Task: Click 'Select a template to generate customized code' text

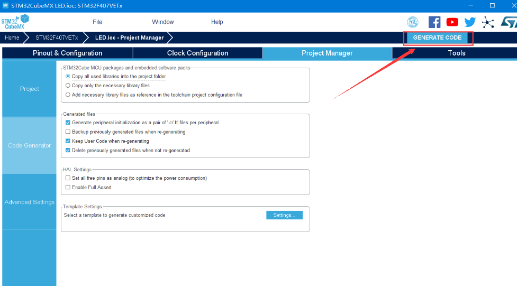Action: 114,215
